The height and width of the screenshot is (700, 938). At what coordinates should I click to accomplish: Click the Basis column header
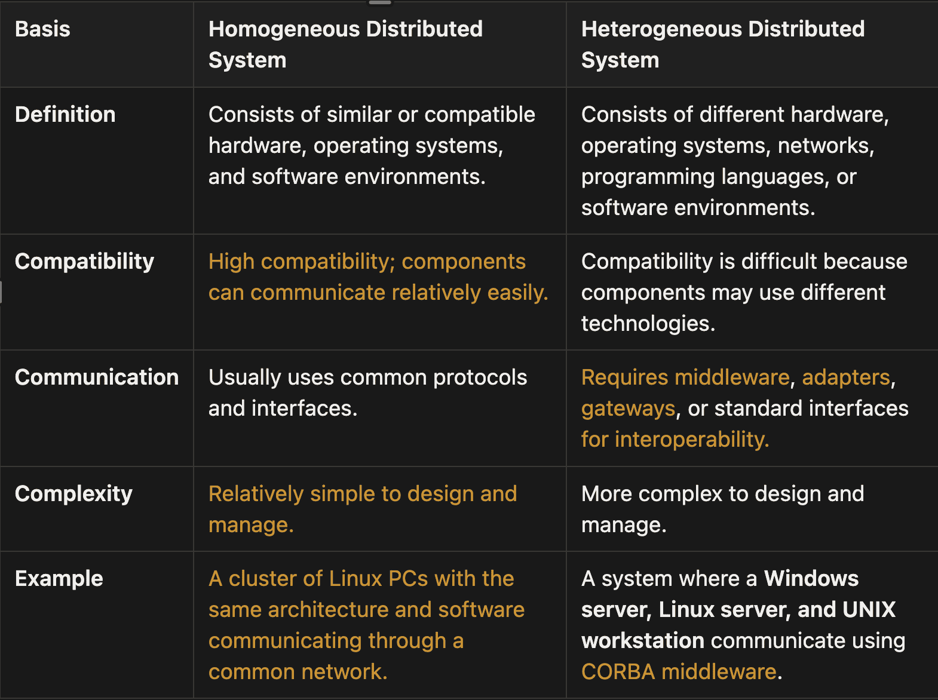pyautogui.click(x=42, y=29)
